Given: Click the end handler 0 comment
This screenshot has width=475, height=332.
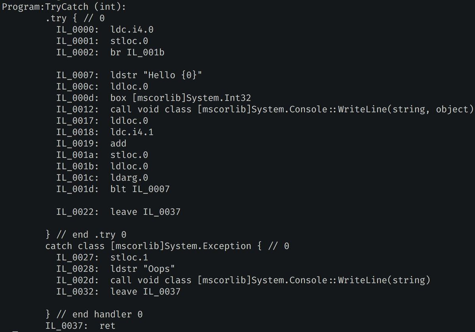Looking at the screenshot, I should click(x=94, y=315).
